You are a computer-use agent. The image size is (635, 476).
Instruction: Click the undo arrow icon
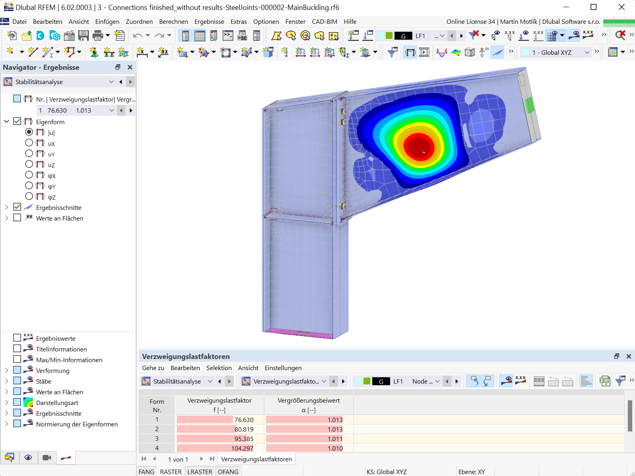click(138, 36)
